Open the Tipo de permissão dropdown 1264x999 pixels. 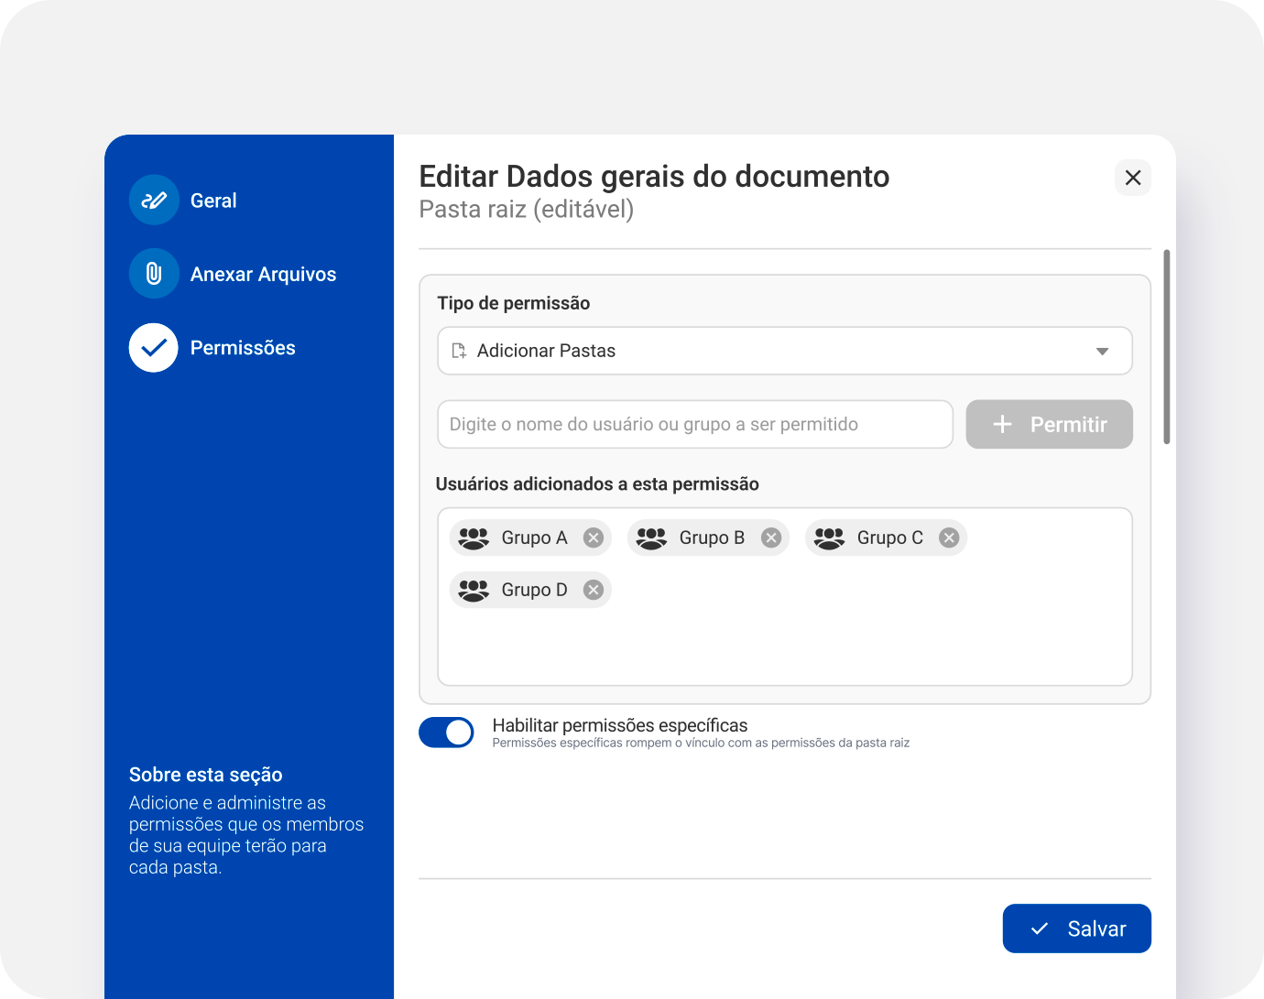pyautogui.click(x=784, y=351)
